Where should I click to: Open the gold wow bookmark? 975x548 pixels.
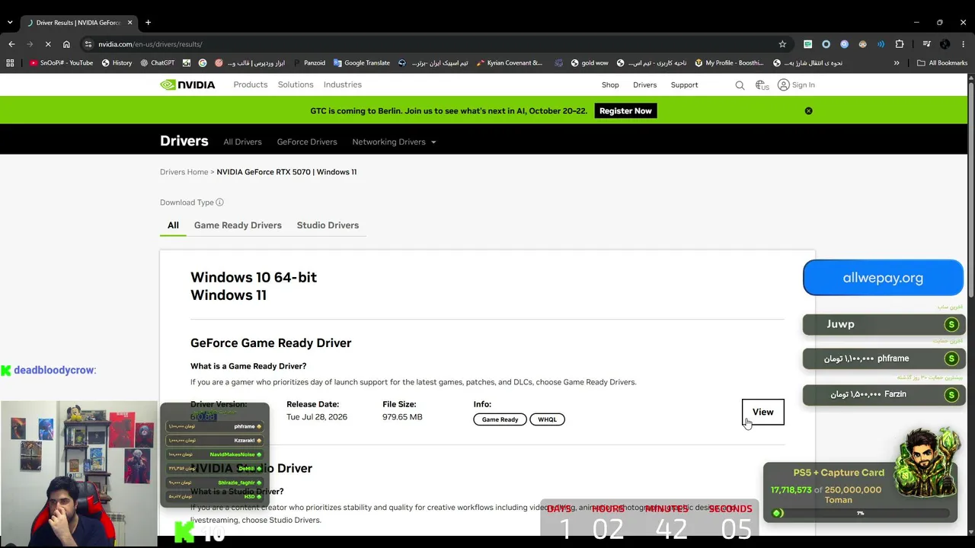click(589, 63)
